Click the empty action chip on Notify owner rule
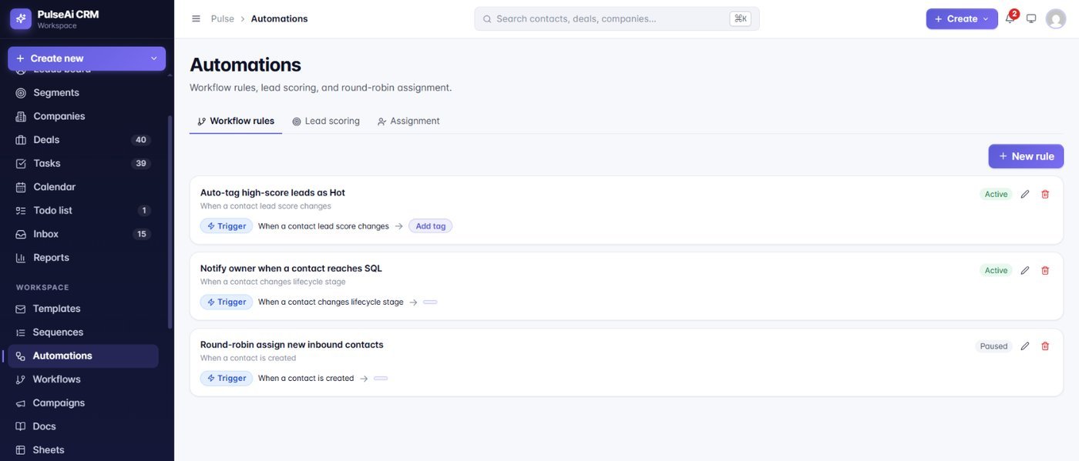 [x=430, y=302]
